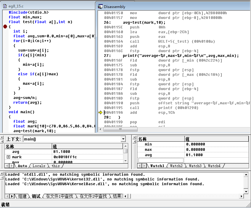Click Watch tab scroll-left arrow

140,166
